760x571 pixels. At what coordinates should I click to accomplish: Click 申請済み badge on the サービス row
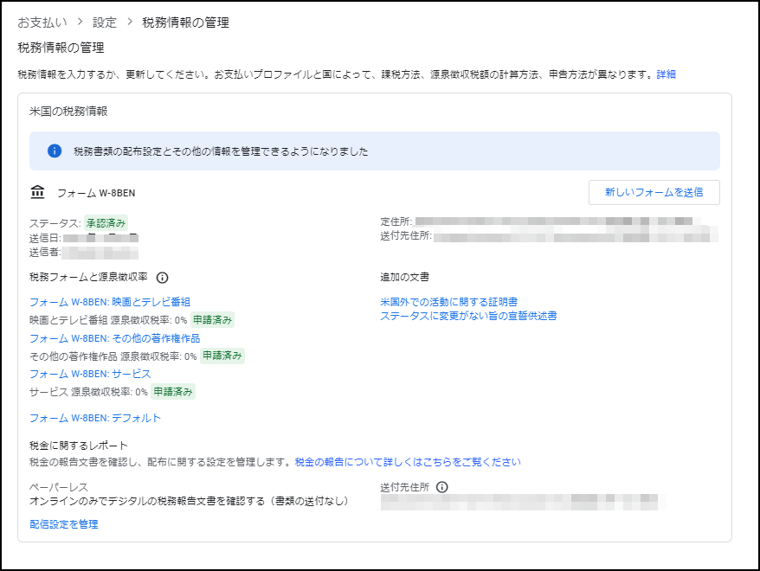click(x=173, y=392)
